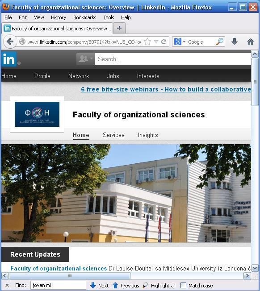Click the browser Back arrow button
Viewport: 260px width, 291px height.
pyautogui.click(x=10, y=42)
